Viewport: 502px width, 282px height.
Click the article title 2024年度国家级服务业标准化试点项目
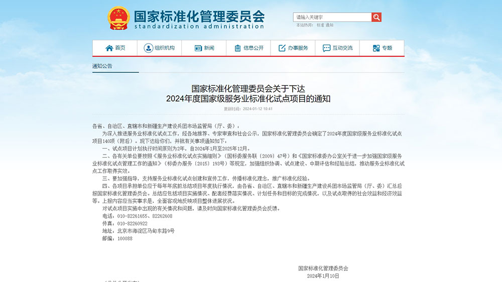tap(248, 98)
